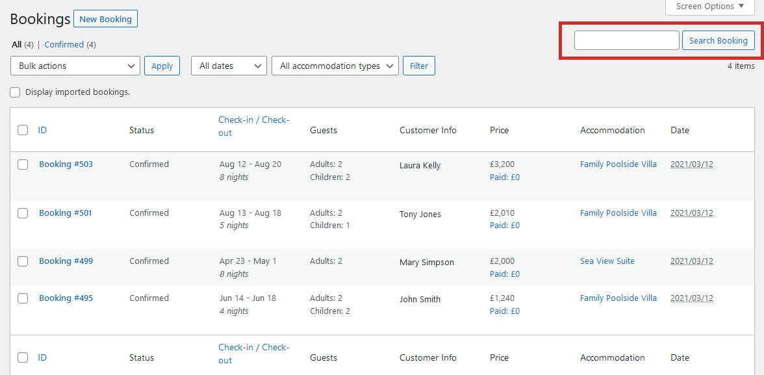This screenshot has height=375, width=764.
Task: Open the Sea View Suite accommodation link
Action: [x=607, y=261]
